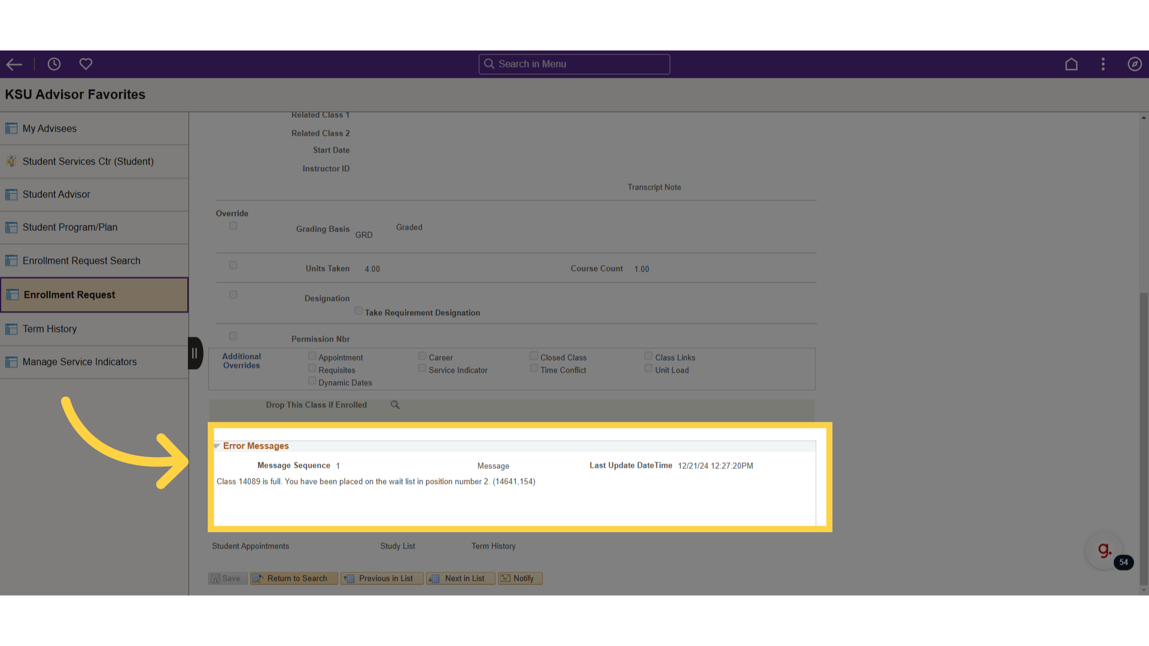Click the scrollbar down arrow
Screen dimensions: 1149x646
pos(1144,590)
